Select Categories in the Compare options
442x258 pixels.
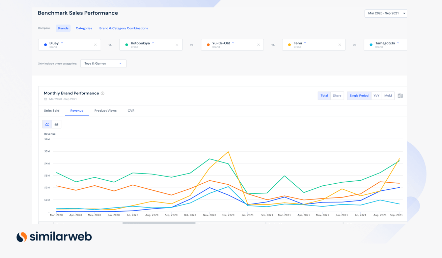coord(84,28)
